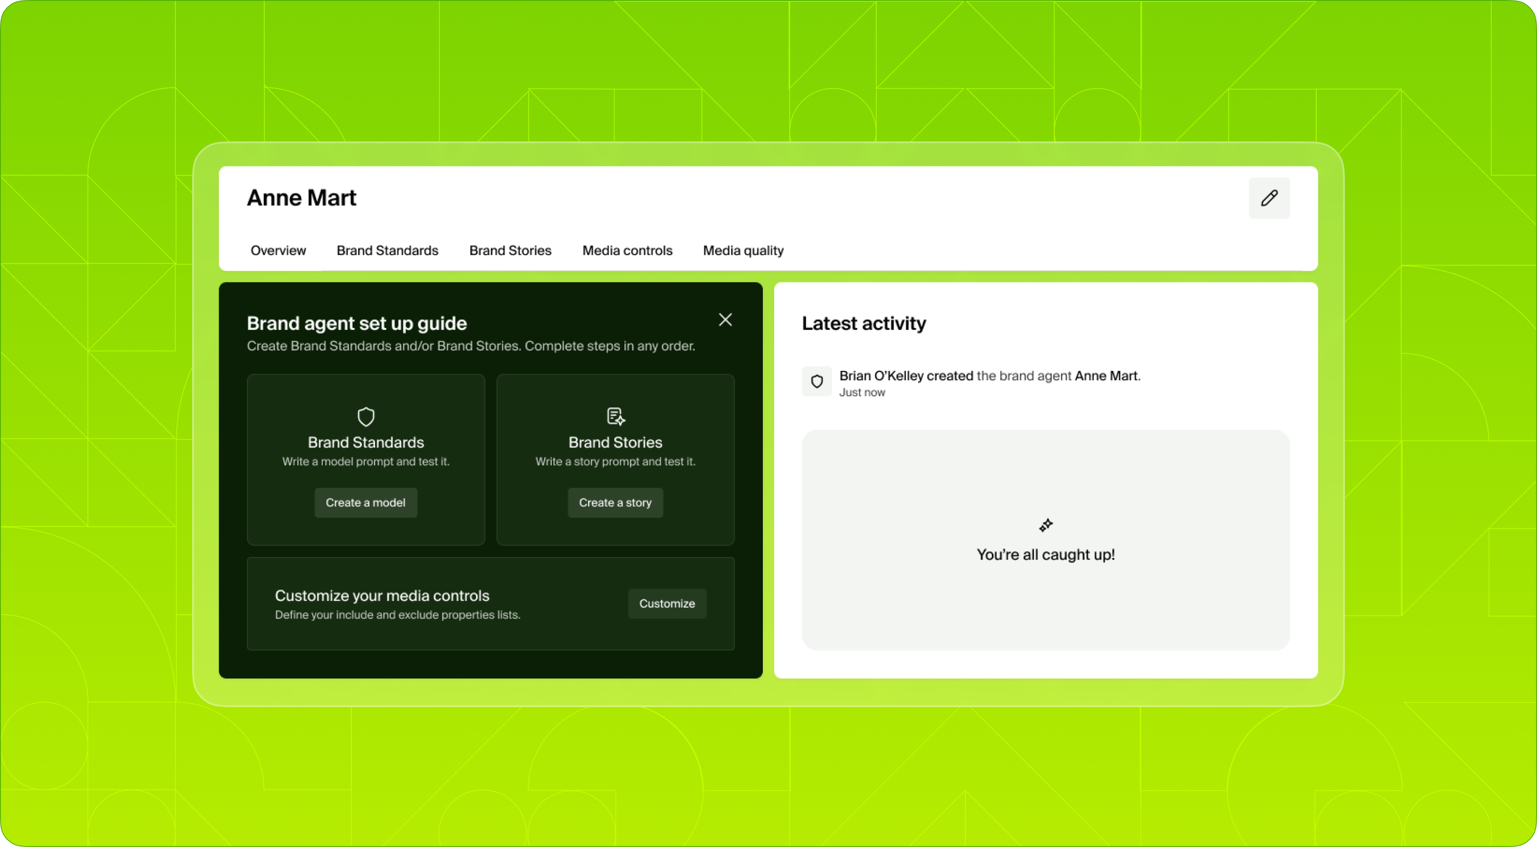
Task: Open the Media controls tab
Action: (x=627, y=251)
